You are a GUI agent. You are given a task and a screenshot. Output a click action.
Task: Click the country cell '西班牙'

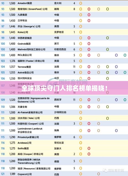pyautogui.click(x=58, y=100)
